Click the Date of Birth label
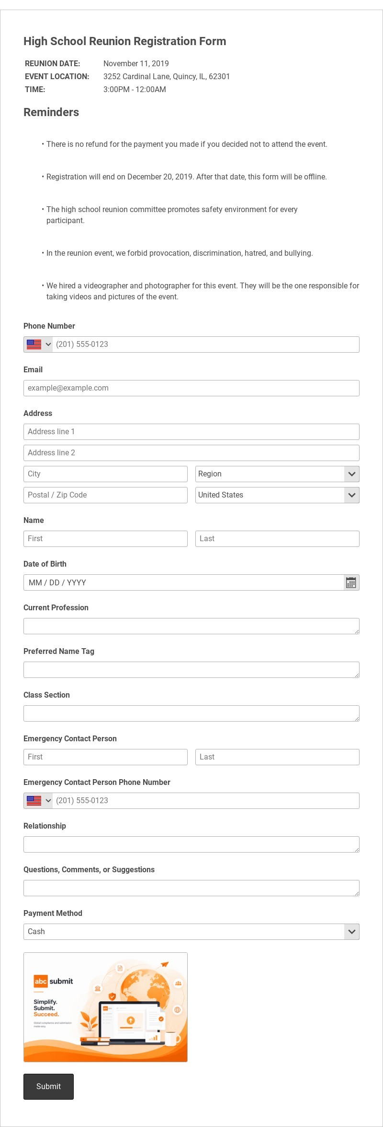Viewport: 383px width, 1127px height. click(x=45, y=564)
